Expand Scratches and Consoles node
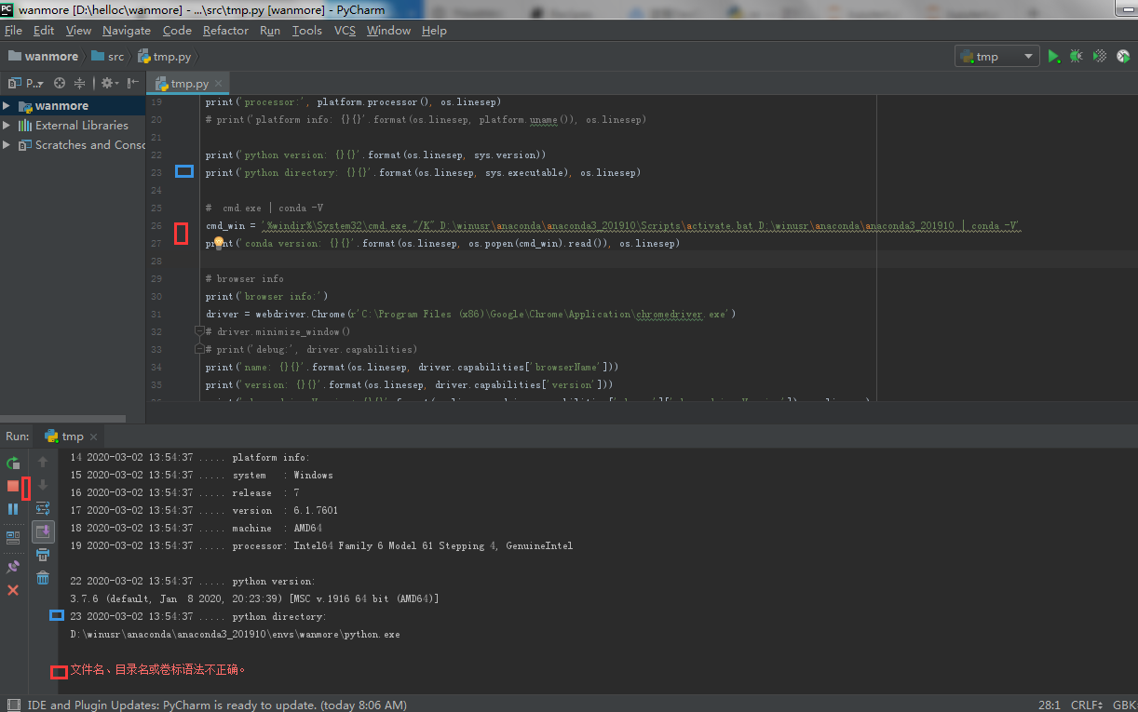This screenshot has height=712, width=1138. point(7,144)
